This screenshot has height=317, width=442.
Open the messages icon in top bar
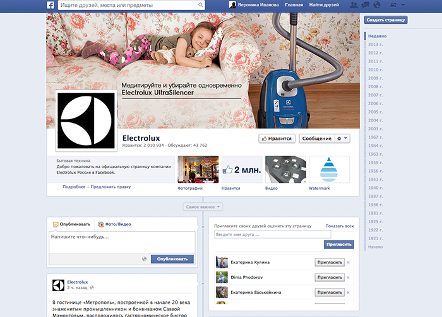click(366, 5)
